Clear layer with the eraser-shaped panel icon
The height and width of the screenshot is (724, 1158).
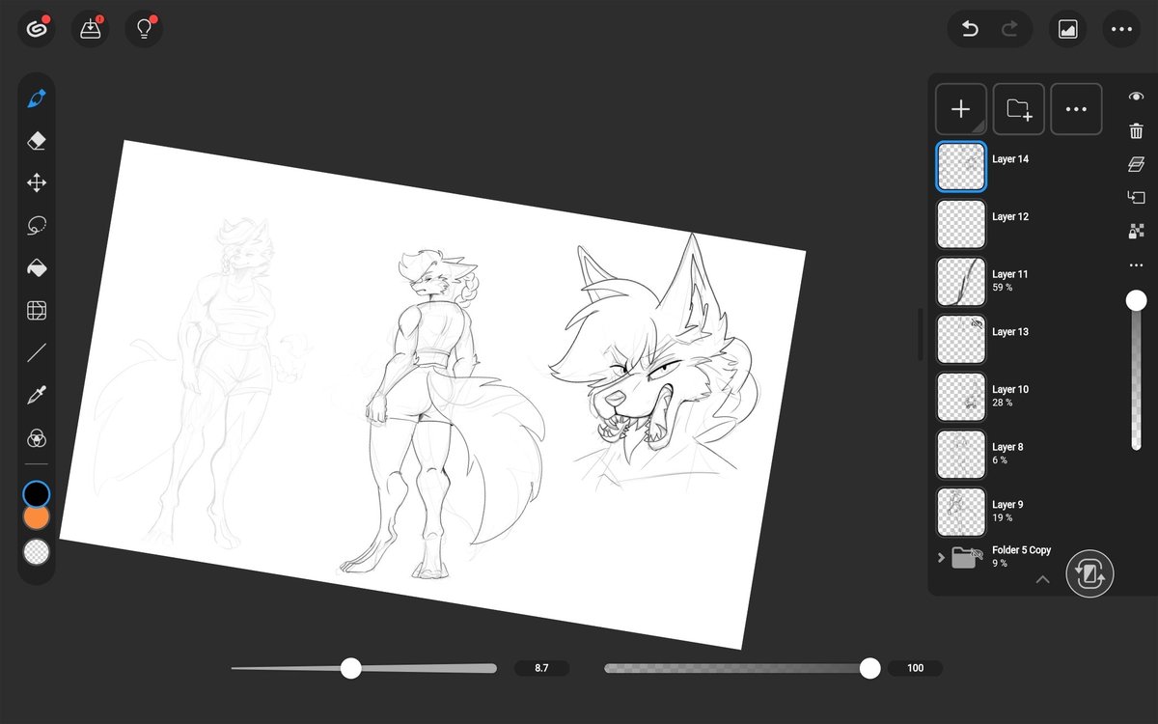(1137, 164)
